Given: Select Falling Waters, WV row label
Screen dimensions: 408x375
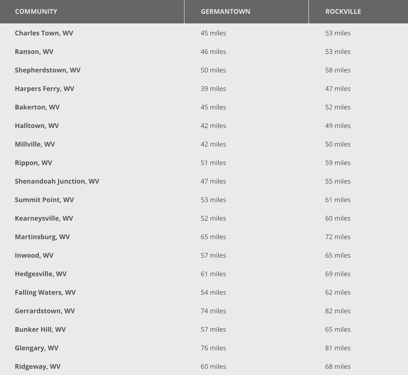Looking at the screenshot, I should [45, 292].
